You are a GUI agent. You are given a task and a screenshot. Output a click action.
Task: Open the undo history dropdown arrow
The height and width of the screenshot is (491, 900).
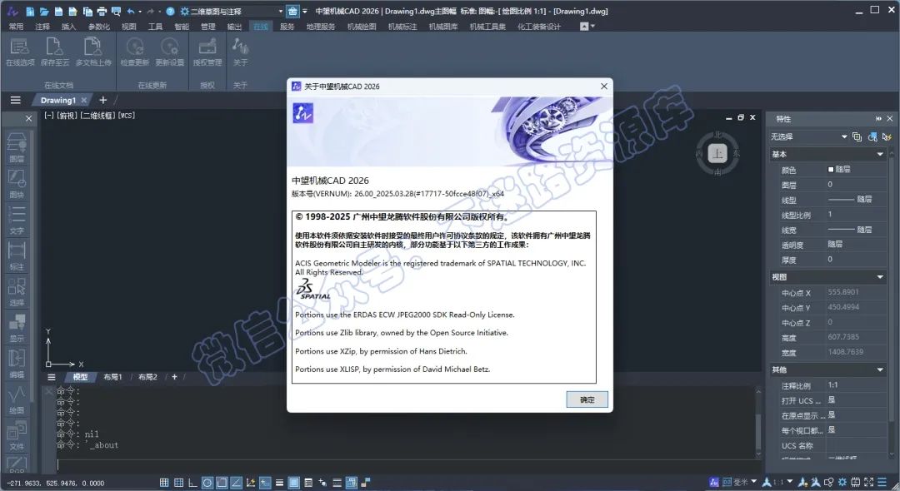[139, 11]
